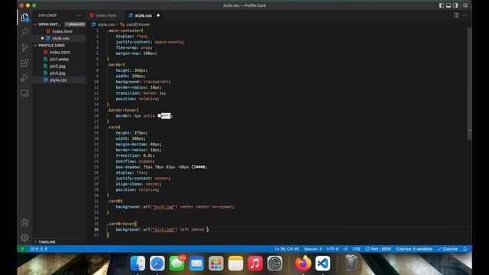Click pic2.jpg url link on line 32

[164, 207]
